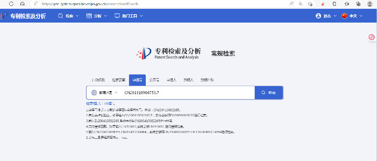Click the pink floating assistant icon
Image resolution: width=377 pixels, height=161 pixels.
pyautogui.click(x=372, y=37)
